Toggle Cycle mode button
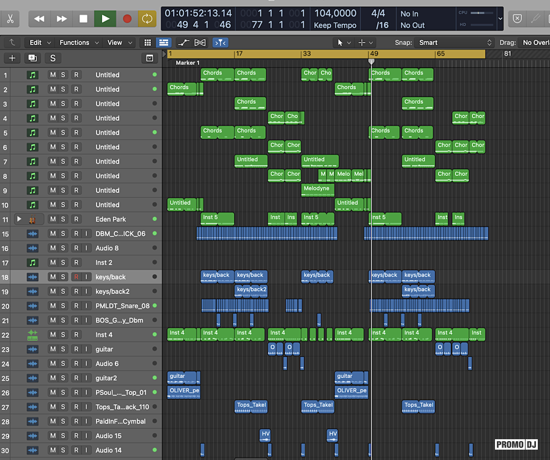This screenshot has width=550, height=460. pyautogui.click(x=147, y=19)
